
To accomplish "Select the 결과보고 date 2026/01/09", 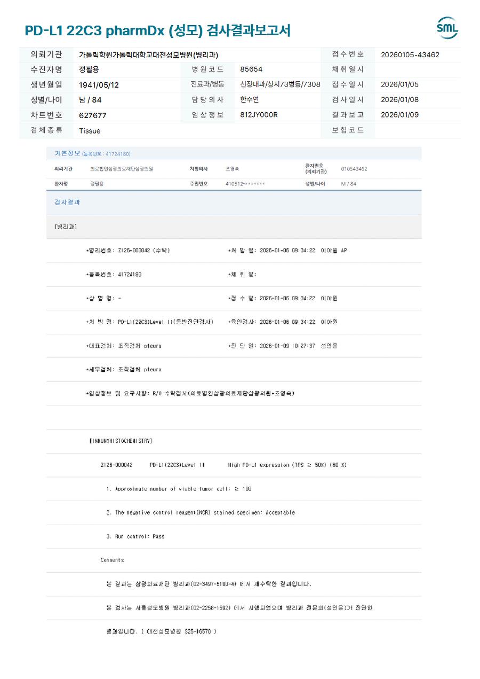I will [400, 115].
